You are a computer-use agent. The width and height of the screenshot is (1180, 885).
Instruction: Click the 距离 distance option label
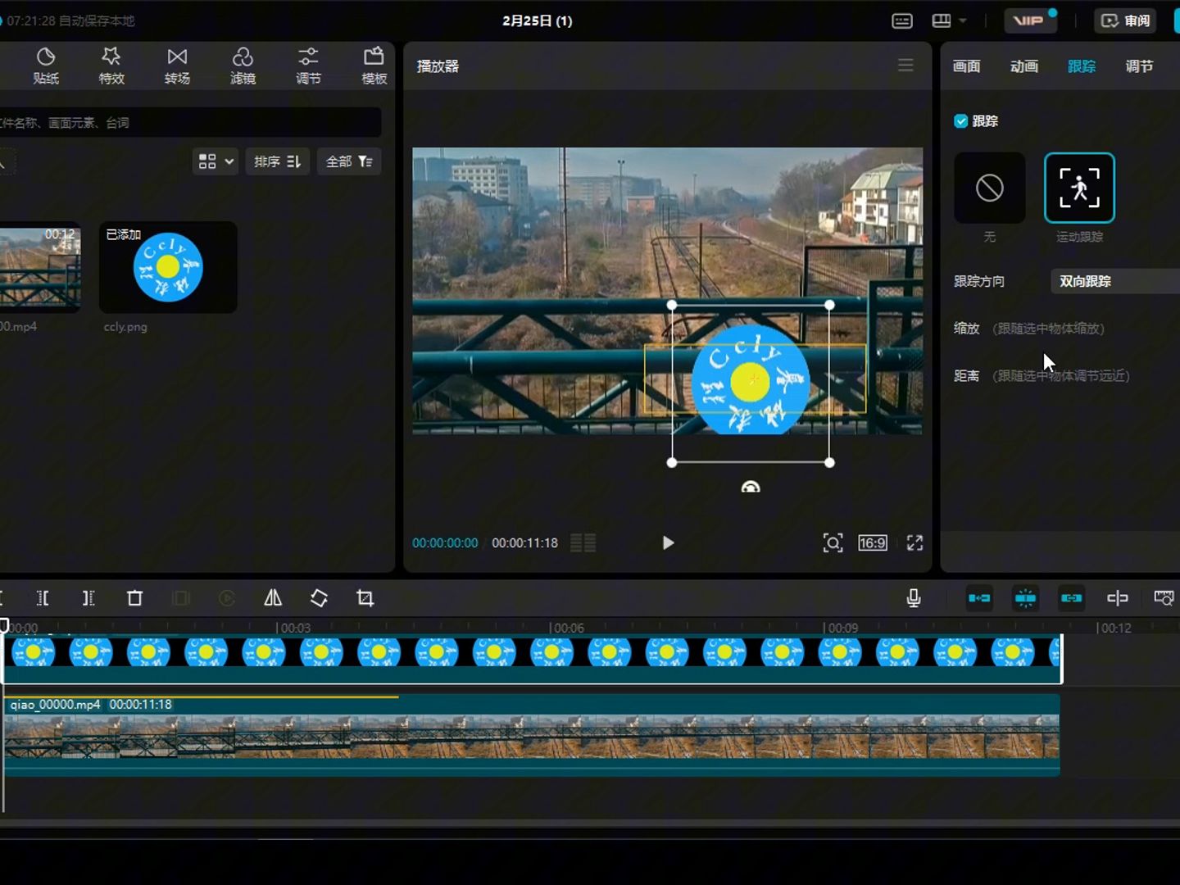point(967,376)
